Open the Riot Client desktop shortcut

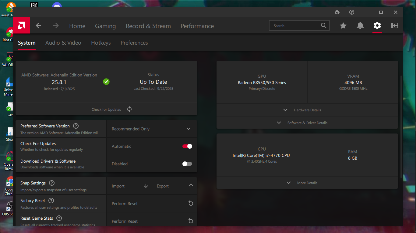(9, 35)
